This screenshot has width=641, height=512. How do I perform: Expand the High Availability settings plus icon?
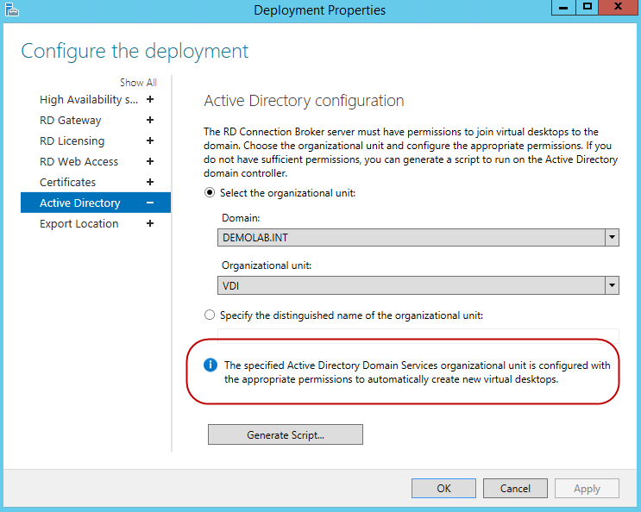pyautogui.click(x=150, y=99)
